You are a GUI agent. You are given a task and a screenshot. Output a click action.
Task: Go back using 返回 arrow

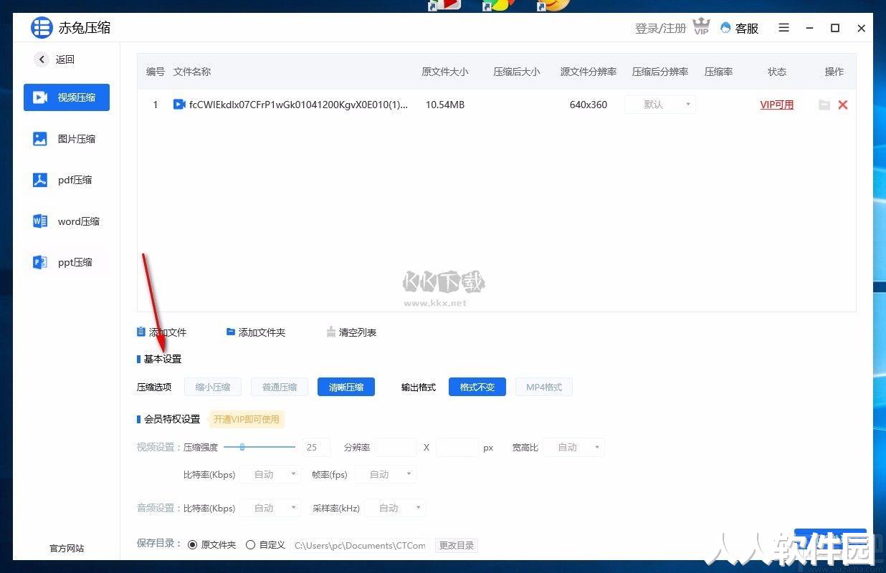pos(42,59)
